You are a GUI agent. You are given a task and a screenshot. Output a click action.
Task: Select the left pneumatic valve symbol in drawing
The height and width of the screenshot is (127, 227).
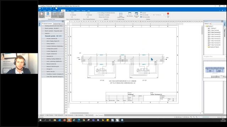101,70
